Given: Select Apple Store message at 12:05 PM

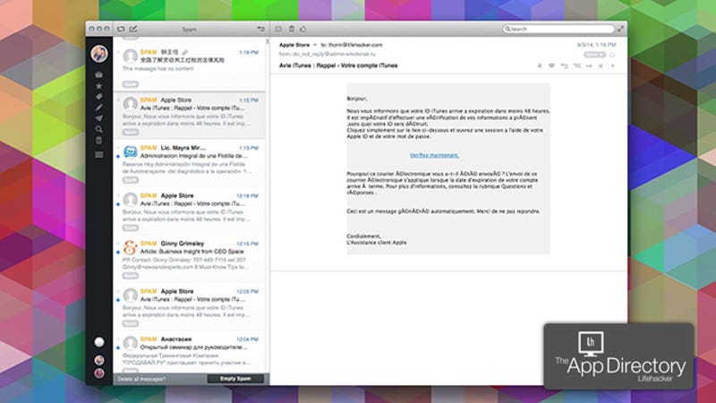Looking at the screenshot, I should (x=190, y=307).
